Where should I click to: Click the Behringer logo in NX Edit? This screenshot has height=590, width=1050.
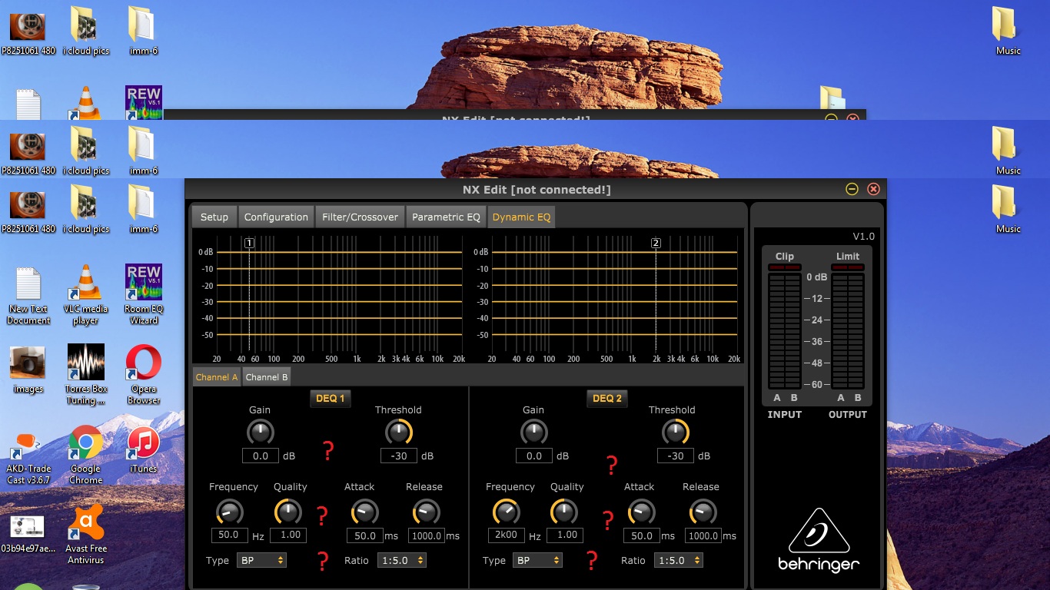(x=819, y=540)
